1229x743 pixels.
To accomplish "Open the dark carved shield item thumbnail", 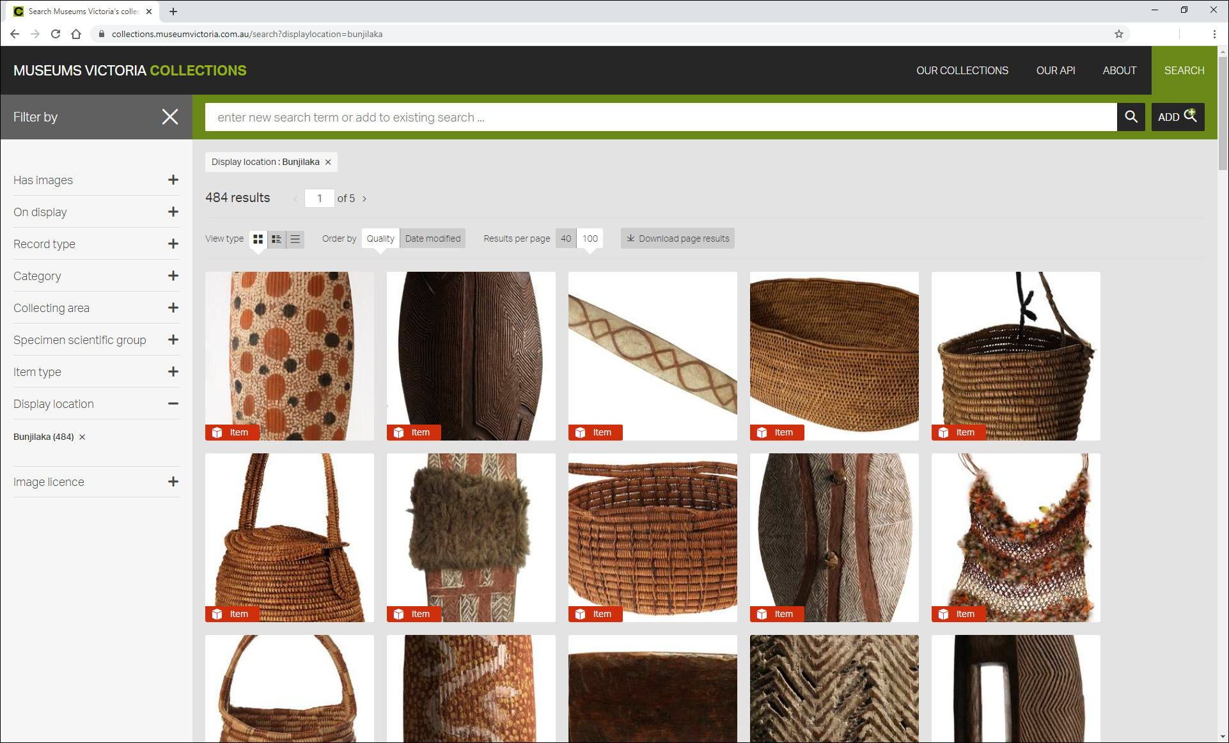I will [471, 356].
